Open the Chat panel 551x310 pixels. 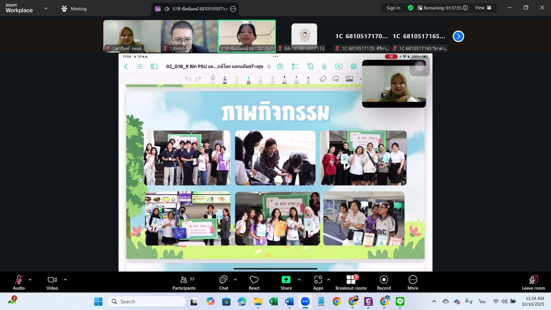point(224,283)
